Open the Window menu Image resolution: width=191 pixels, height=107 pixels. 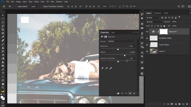[59, 2]
